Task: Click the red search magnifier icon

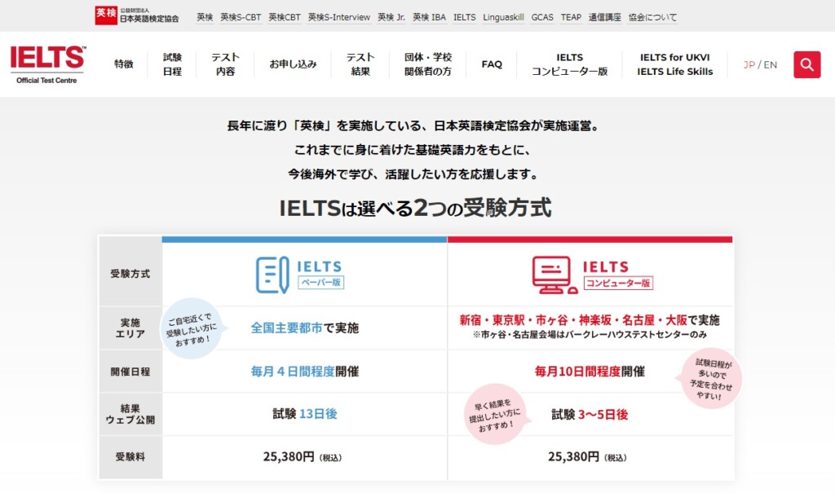Action: pyautogui.click(x=806, y=64)
